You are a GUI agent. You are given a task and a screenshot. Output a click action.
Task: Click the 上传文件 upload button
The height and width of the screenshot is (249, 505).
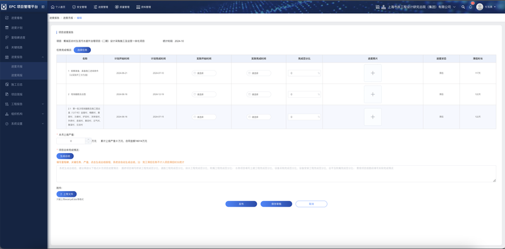coord(66,194)
